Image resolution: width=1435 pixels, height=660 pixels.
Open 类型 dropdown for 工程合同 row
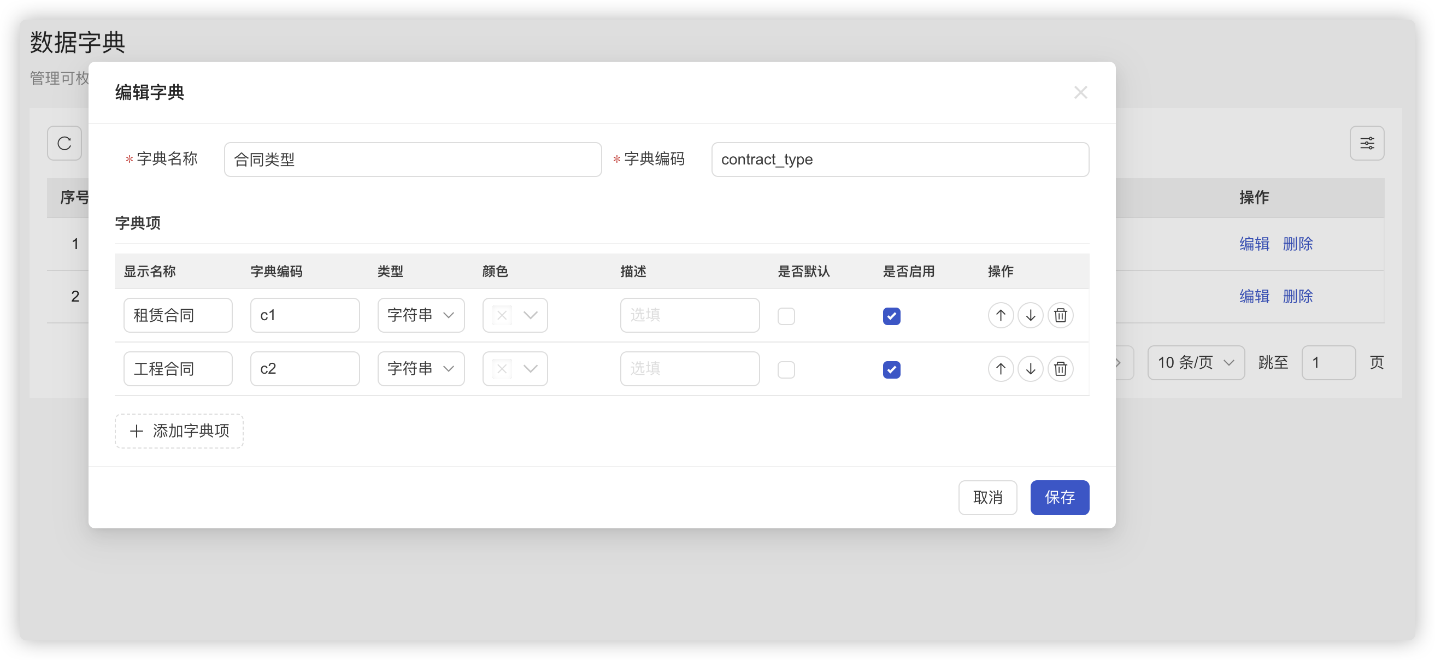421,369
